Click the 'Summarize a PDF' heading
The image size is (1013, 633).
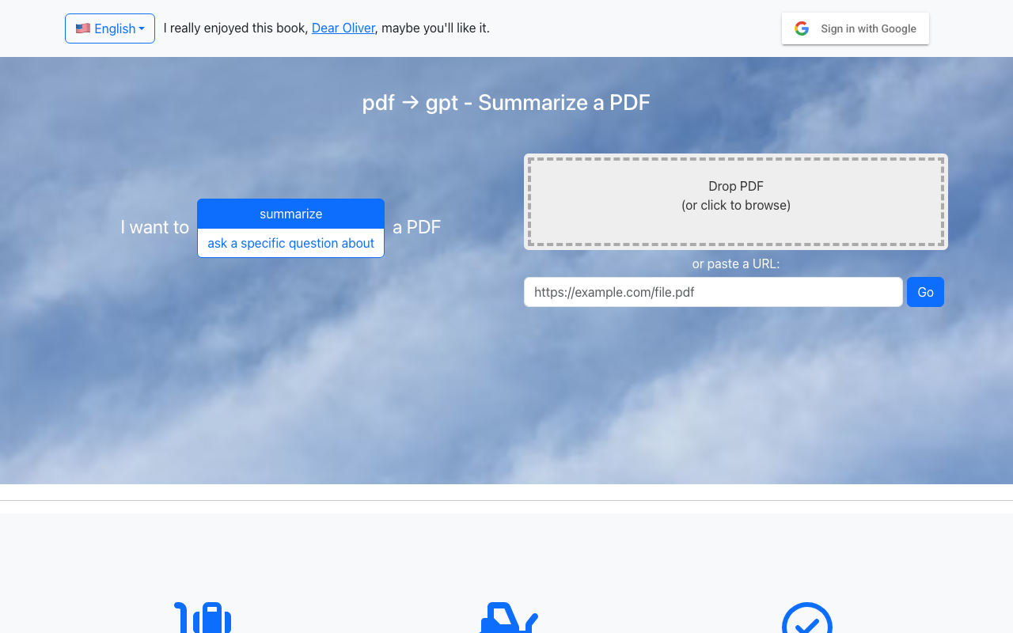tap(563, 103)
